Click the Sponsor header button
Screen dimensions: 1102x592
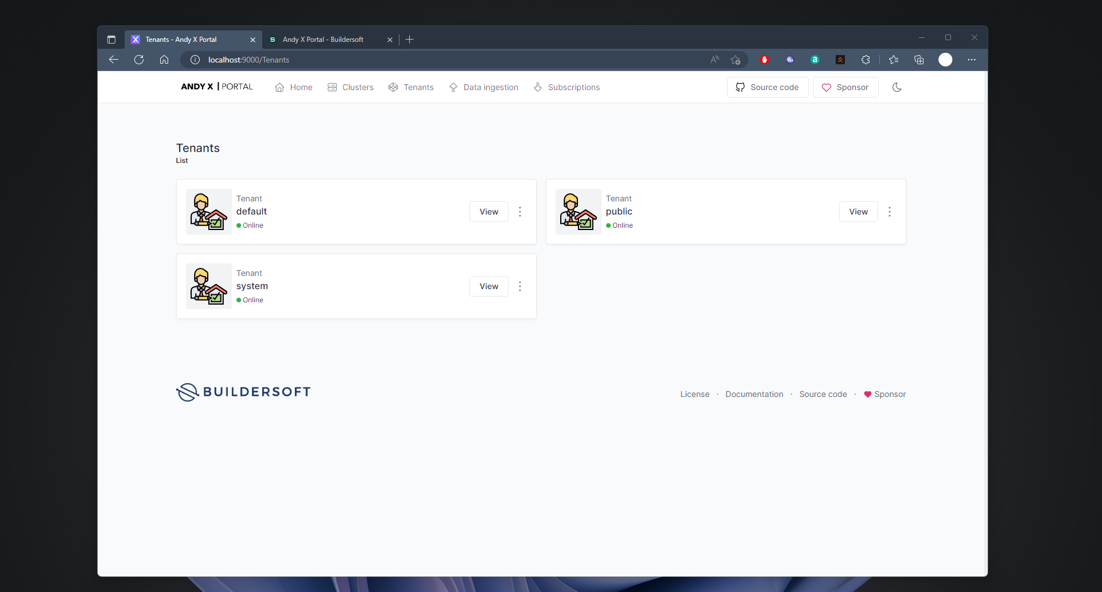(x=845, y=87)
